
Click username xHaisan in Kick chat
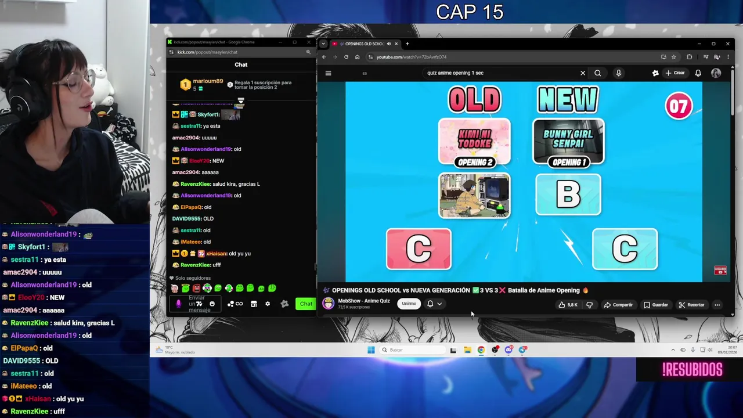click(x=216, y=254)
